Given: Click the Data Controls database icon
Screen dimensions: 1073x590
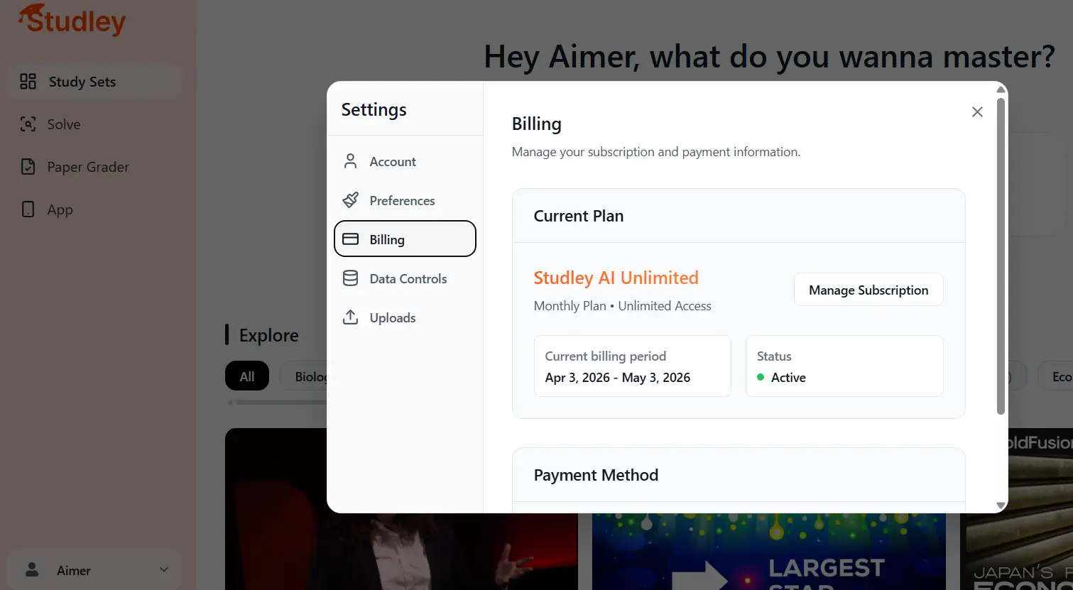Looking at the screenshot, I should pos(350,278).
